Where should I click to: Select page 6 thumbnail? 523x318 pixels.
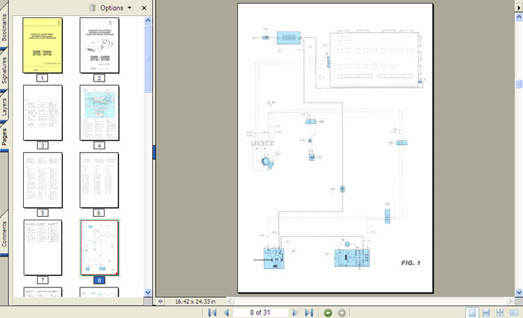click(x=99, y=180)
